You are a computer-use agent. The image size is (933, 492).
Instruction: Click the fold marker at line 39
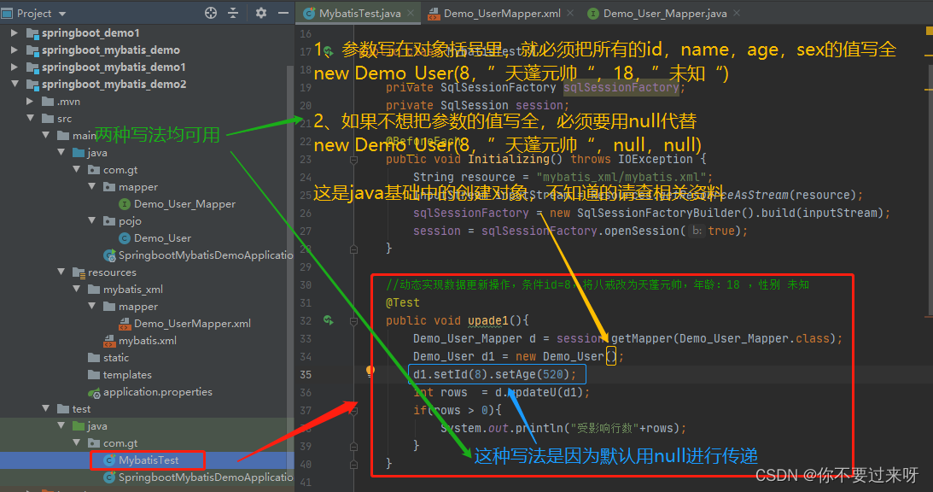[353, 446]
